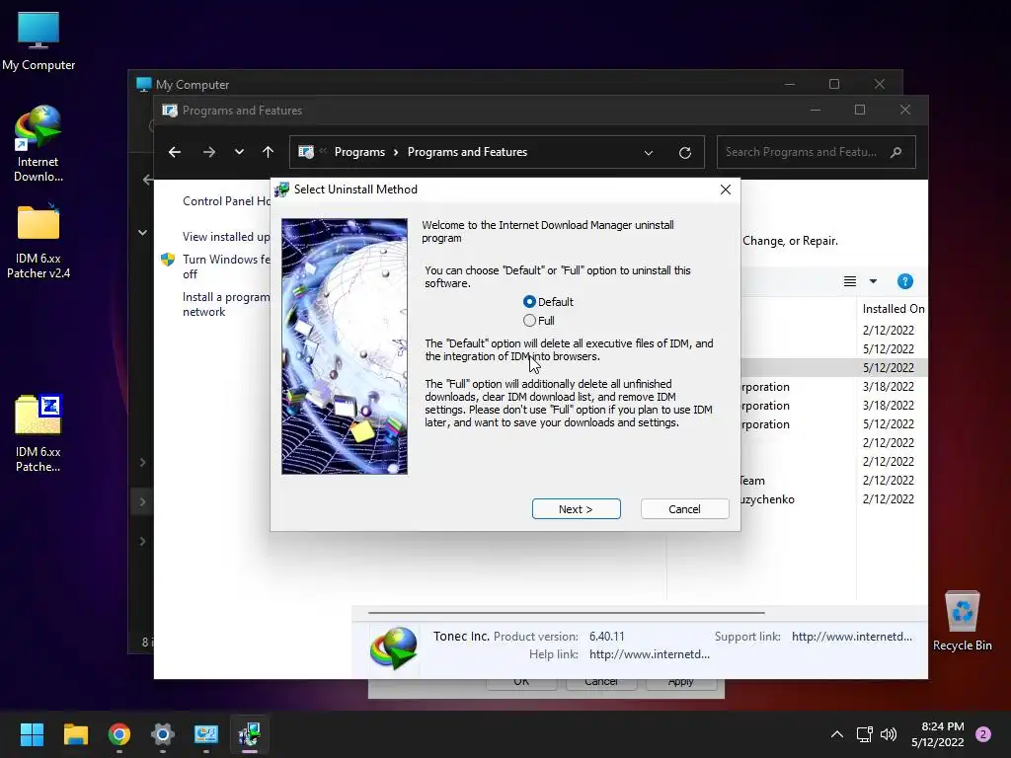This screenshot has height=758, width=1011.
Task: Go back in Programs and Features
Action: pos(175,152)
